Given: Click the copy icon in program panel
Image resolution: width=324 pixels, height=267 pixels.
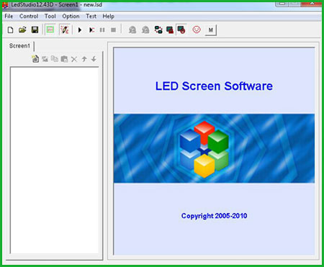Looking at the screenshot, I should pos(55,59).
